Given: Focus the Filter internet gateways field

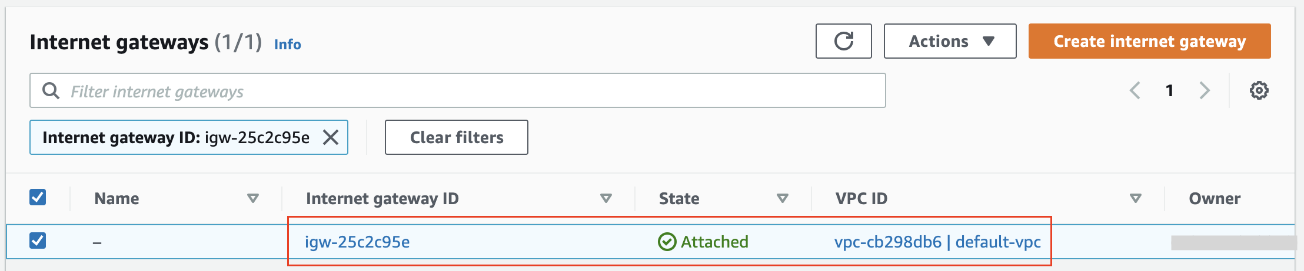Looking at the screenshot, I should click(x=457, y=90).
